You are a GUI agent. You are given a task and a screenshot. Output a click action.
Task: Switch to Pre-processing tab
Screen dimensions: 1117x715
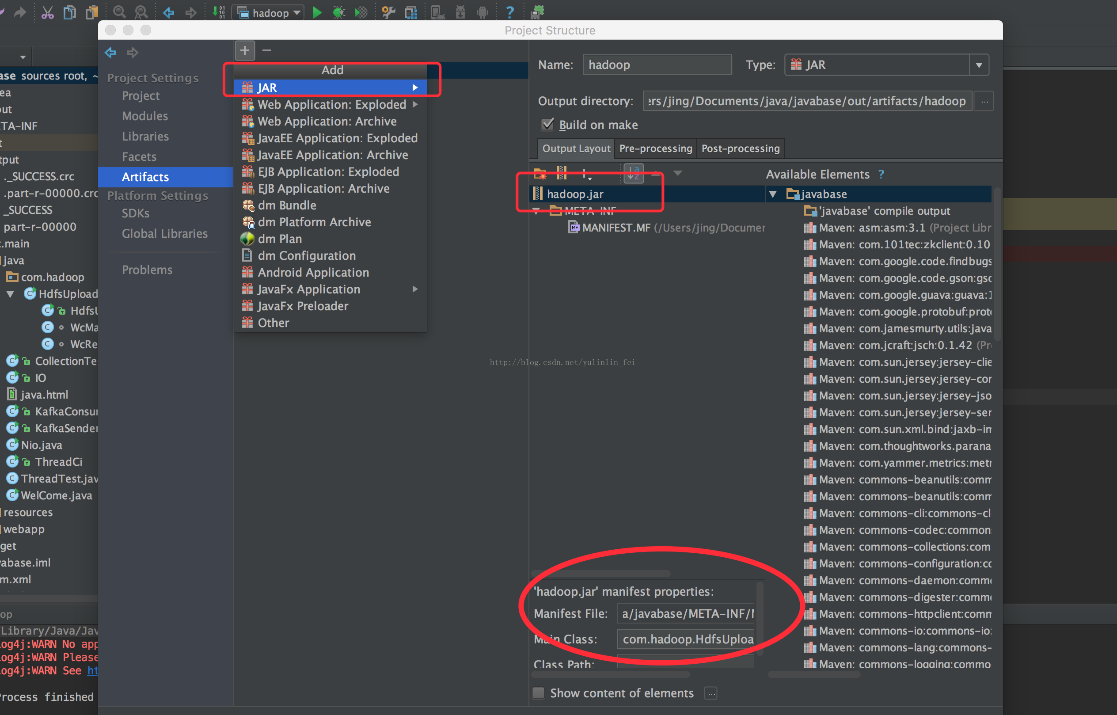656,148
